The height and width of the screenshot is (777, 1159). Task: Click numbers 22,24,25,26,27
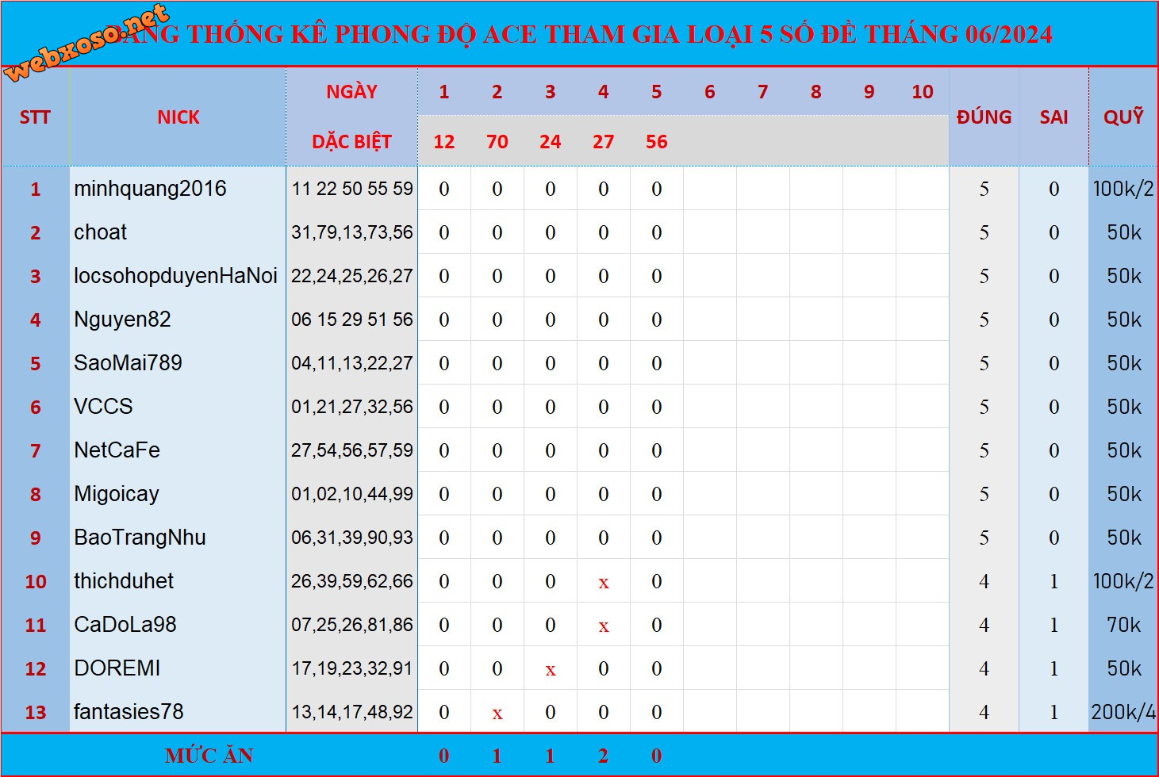[x=352, y=276]
